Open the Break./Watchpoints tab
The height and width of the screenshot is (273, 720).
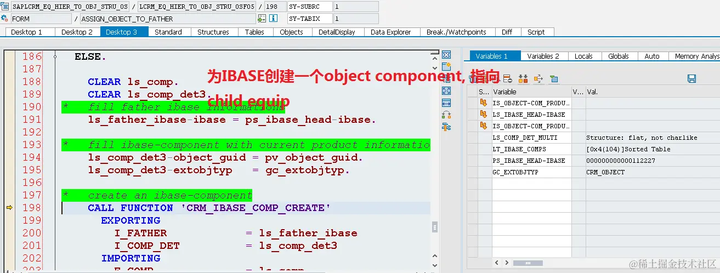tap(456, 32)
